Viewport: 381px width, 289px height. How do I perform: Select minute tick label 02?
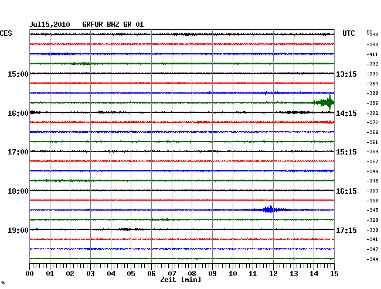point(70,273)
